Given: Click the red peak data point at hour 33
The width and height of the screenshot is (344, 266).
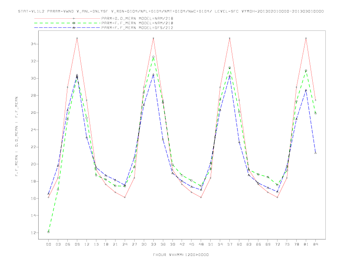Looking at the screenshot, I should click(153, 38).
